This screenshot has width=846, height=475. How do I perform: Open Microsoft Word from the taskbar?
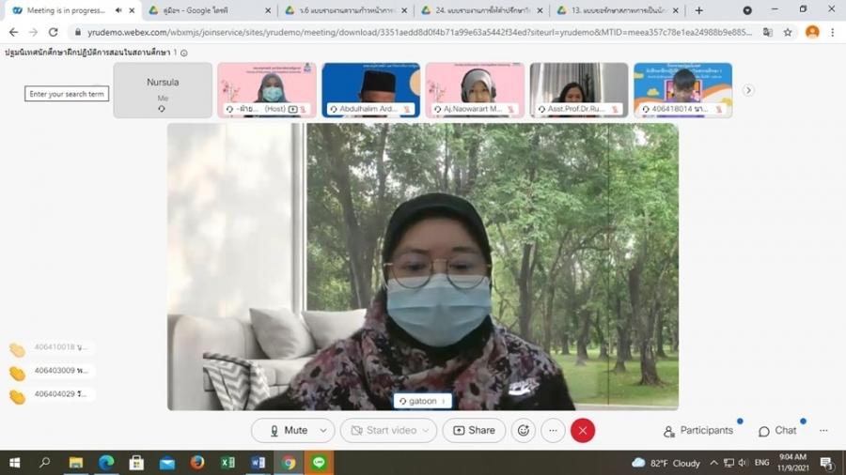pyautogui.click(x=258, y=463)
